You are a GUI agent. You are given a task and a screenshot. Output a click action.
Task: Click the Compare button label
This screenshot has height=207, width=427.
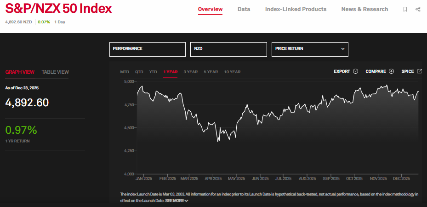pyautogui.click(x=376, y=71)
